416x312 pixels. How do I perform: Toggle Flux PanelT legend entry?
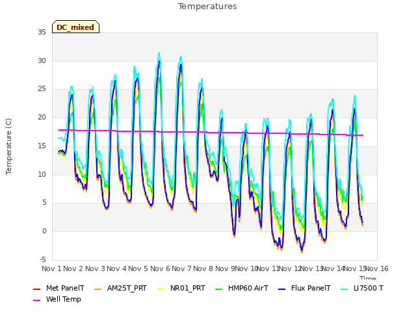[305, 289]
